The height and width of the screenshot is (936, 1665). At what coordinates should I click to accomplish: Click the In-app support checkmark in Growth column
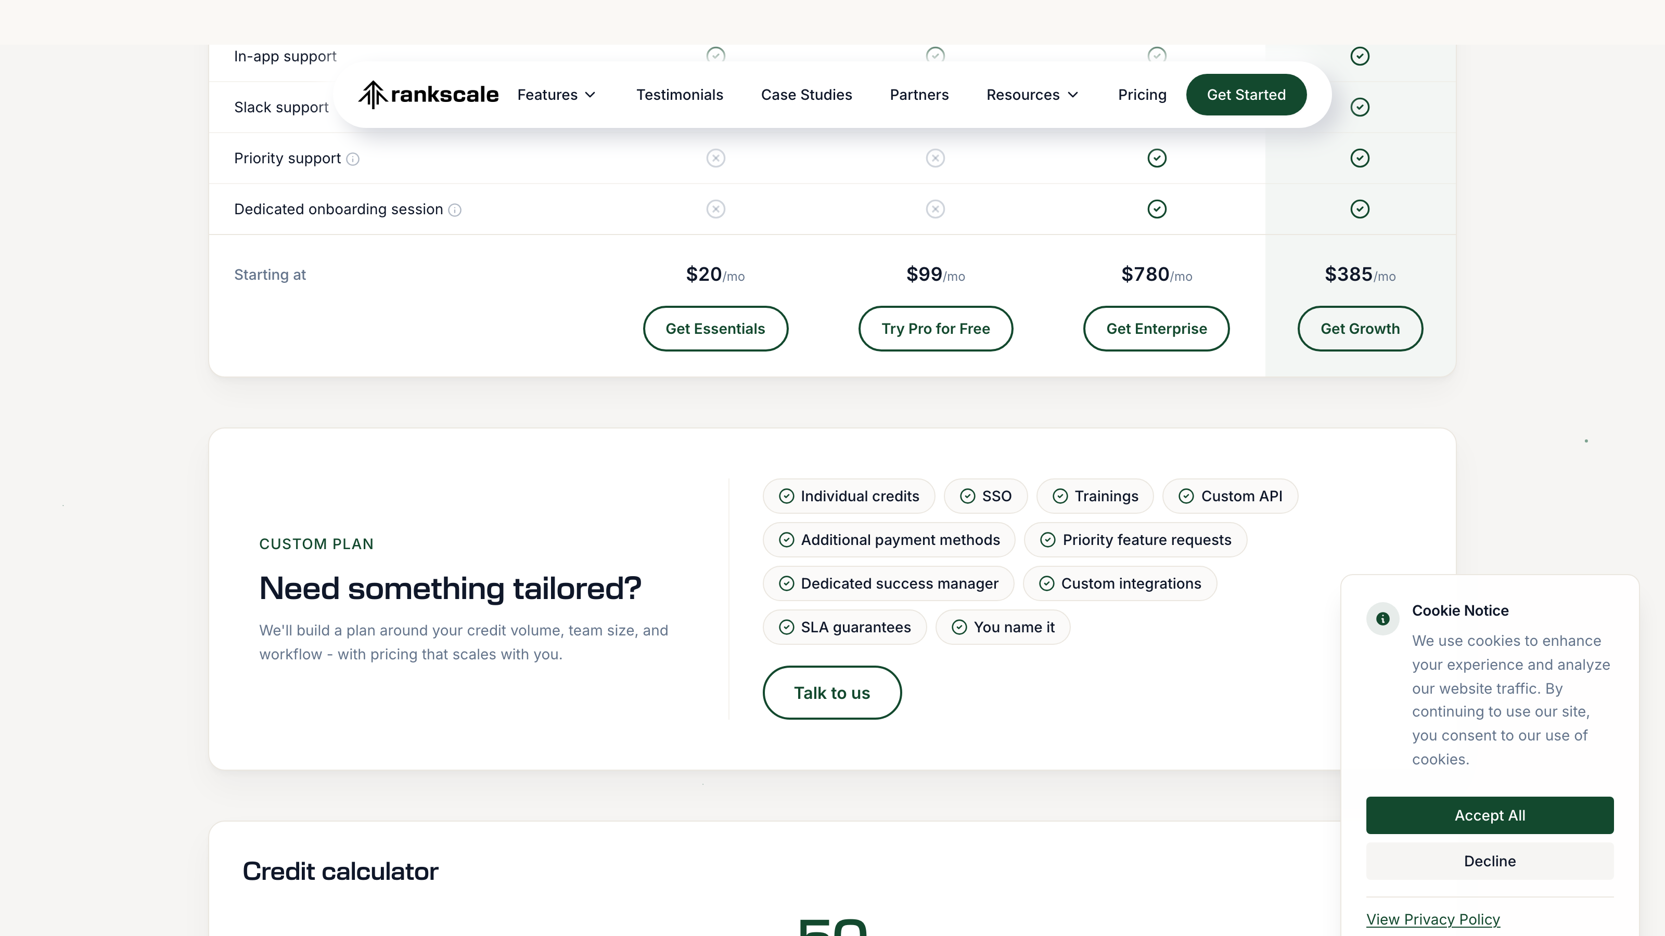1360,56
